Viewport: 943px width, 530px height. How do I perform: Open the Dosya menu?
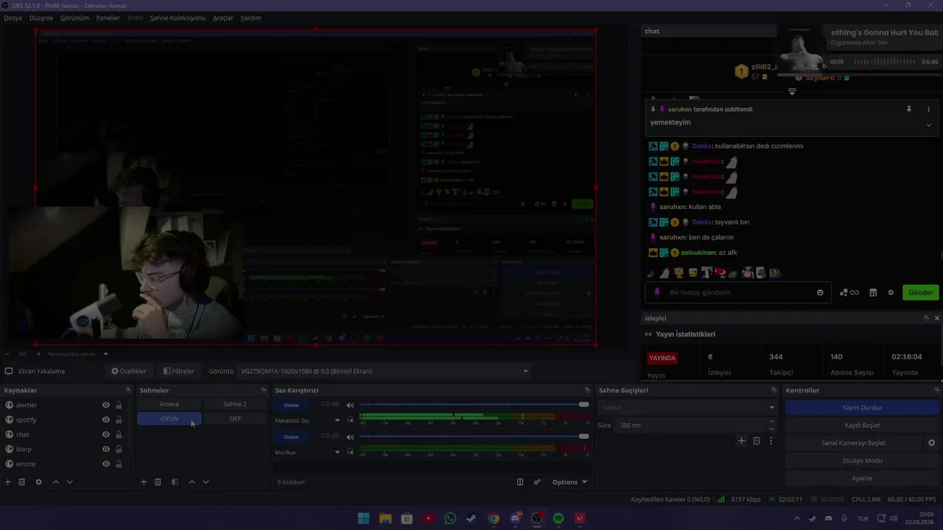pos(13,18)
